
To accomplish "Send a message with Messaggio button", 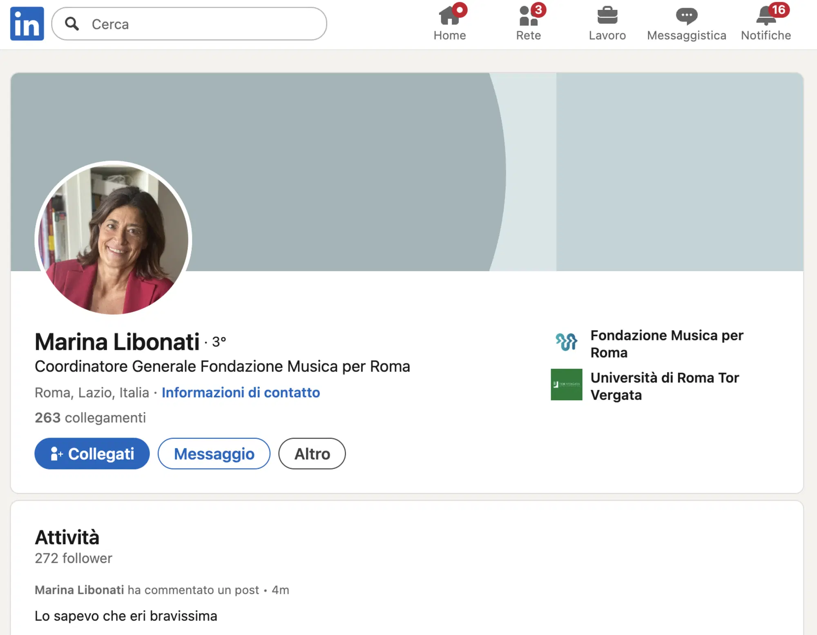I will point(214,454).
